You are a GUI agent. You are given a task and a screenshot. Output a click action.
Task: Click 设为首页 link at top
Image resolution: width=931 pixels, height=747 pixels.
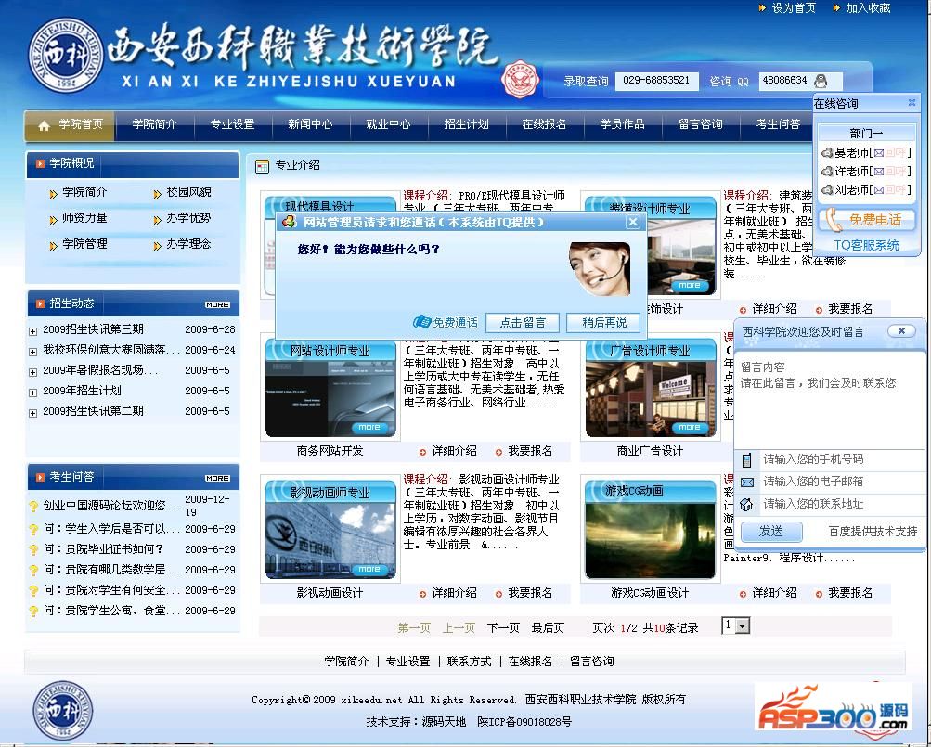[794, 7]
